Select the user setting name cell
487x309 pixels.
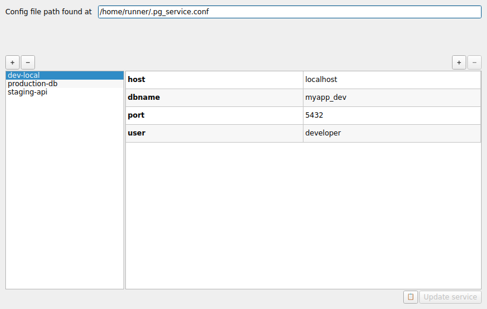(214, 133)
